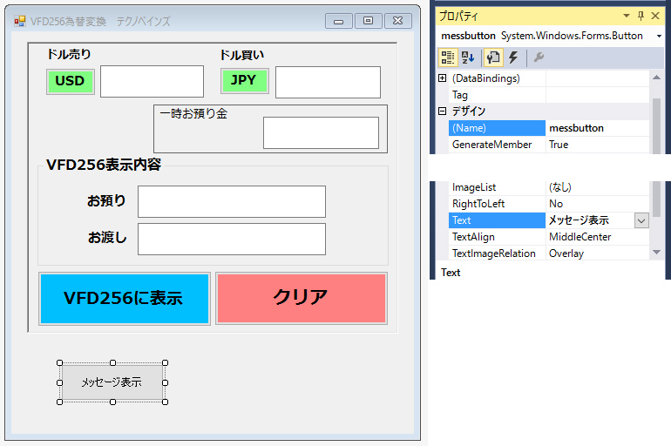
Task: Click the RightToLeft No value
Action: pyautogui.click(x=556, y=204)
